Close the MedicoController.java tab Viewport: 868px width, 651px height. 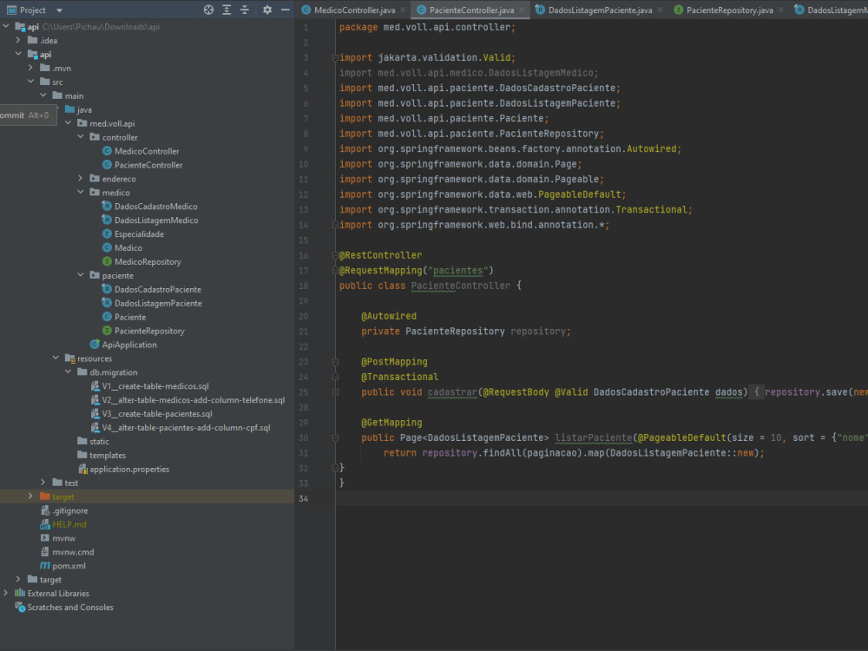[403, 10]
